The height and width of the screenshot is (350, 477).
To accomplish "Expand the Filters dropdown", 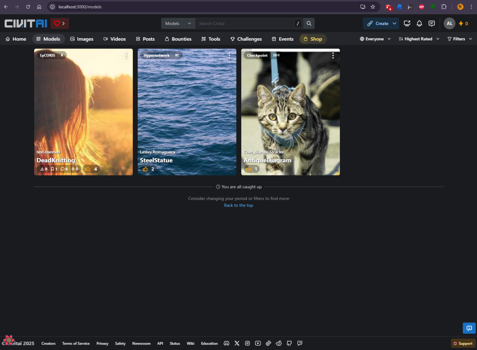I will pos(460,39).
